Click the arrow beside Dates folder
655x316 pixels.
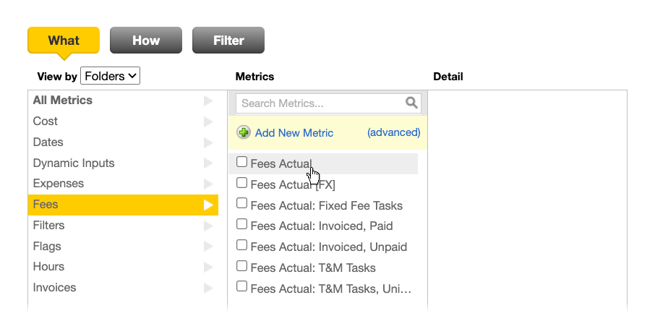pos(208,142)
